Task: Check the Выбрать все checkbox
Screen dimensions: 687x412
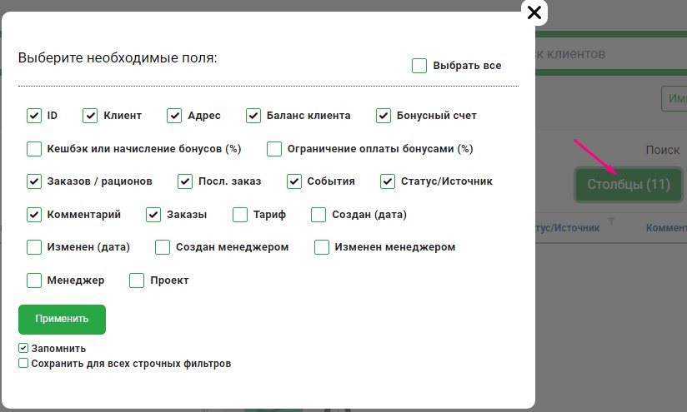Action: pyautogui.click(x=419, y=66)
